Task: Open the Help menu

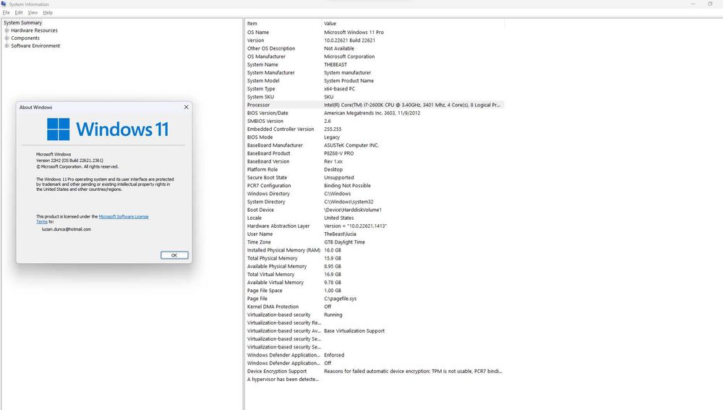Action: click(x=48, y=12)
